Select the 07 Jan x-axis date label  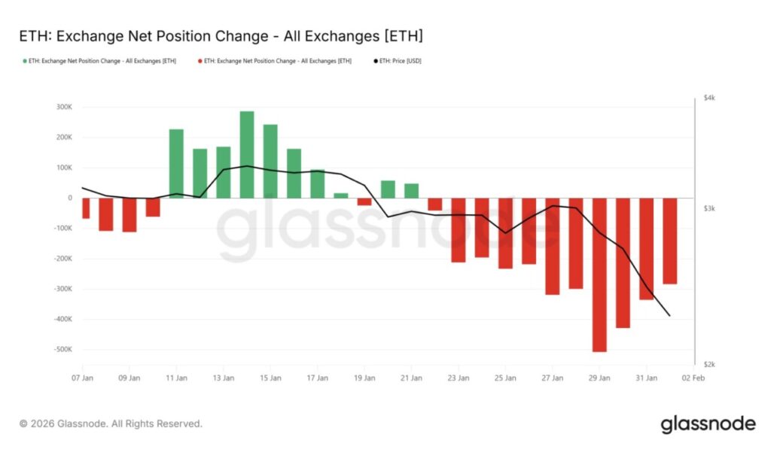[83, 378]
